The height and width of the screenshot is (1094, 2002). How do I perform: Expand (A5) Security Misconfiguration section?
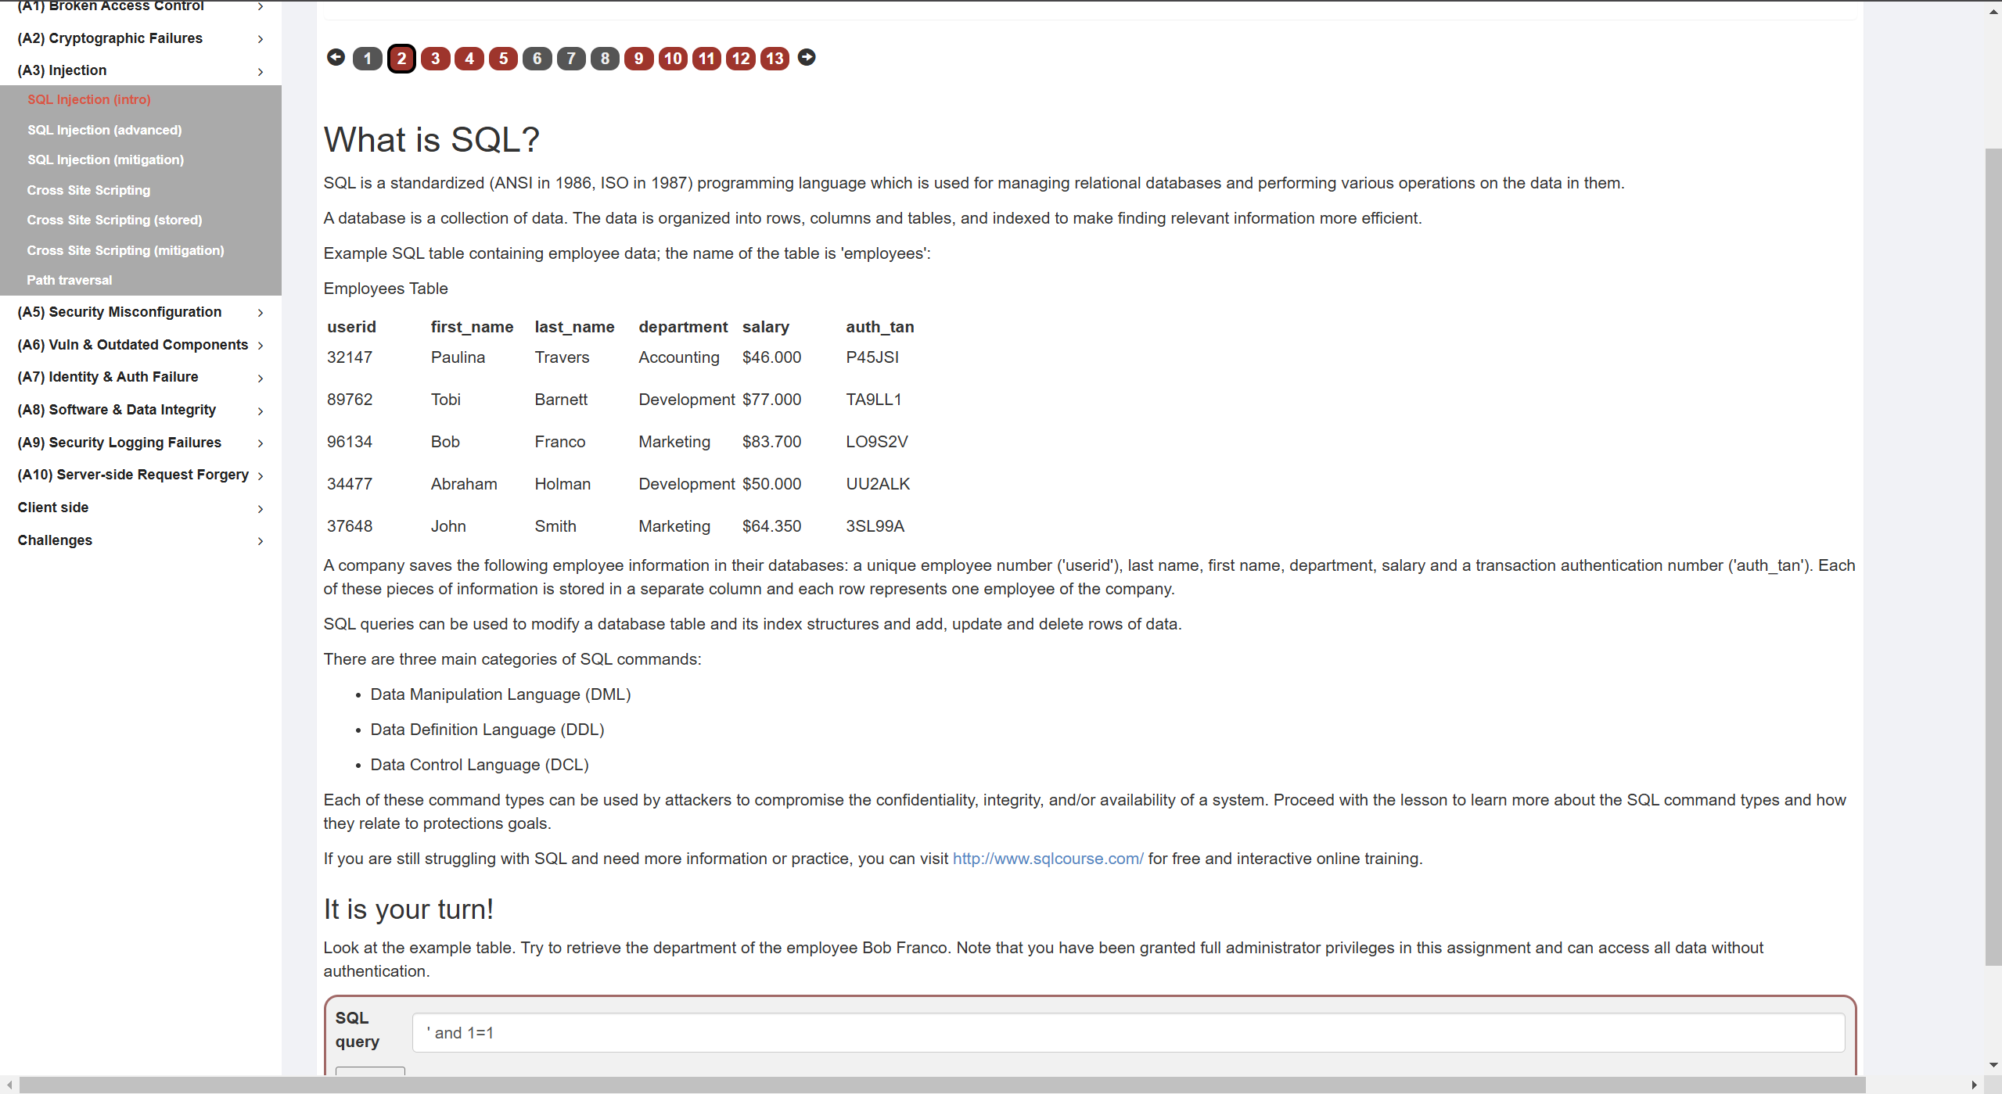tap(141, 312)
